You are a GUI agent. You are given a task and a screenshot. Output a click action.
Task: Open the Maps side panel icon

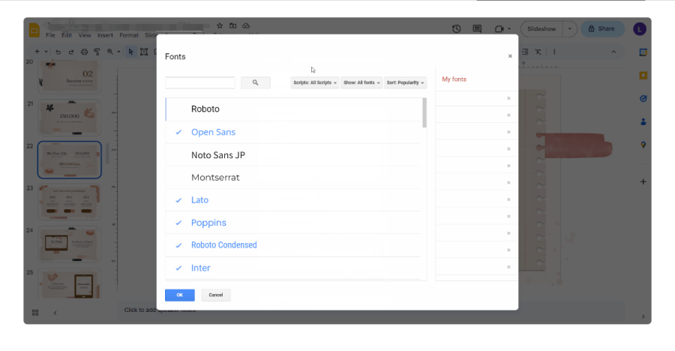point(643,145)
